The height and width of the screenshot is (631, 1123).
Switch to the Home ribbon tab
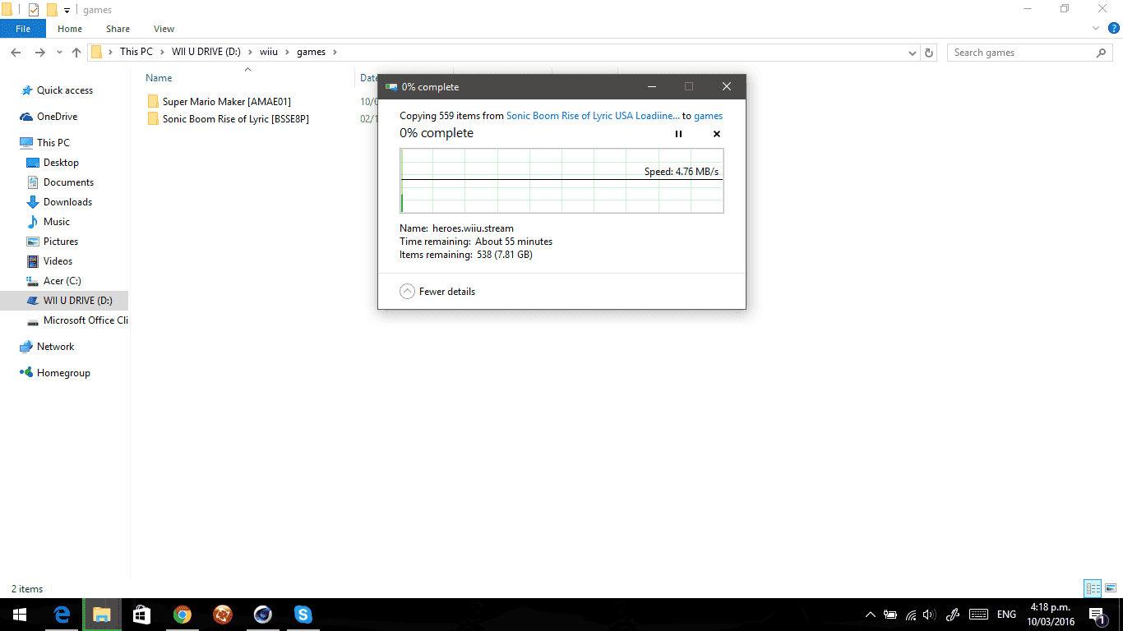(70, 29)
